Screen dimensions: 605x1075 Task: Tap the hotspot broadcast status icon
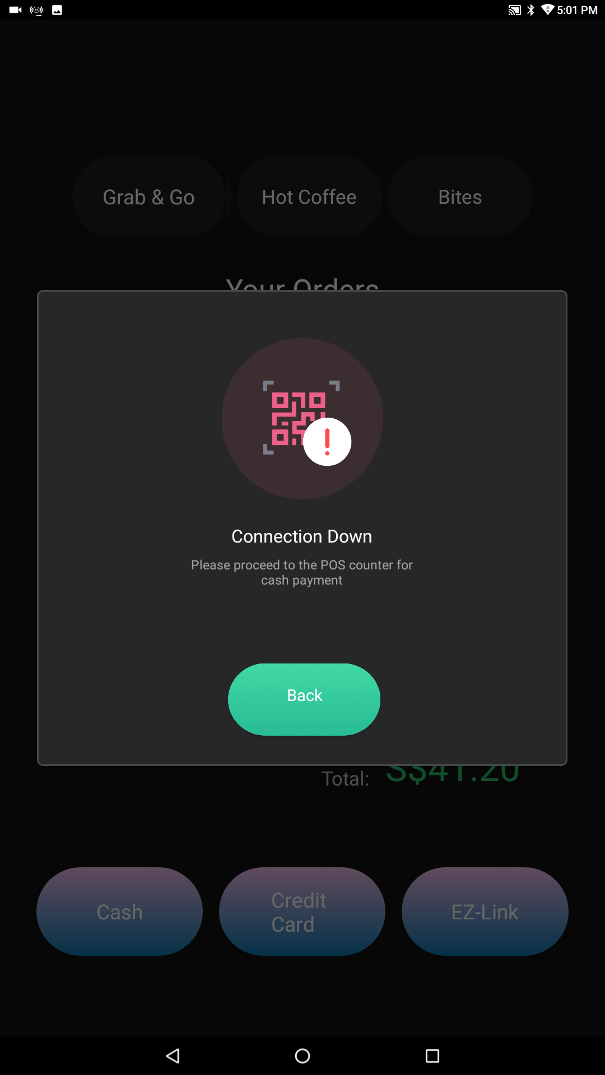pyautogui.click(x=36, y=10)
